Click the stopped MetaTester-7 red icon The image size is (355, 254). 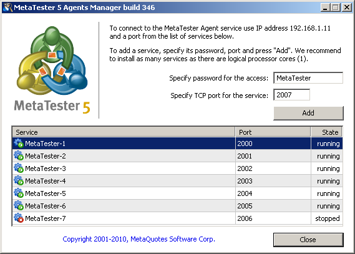(x=19, y=218)
